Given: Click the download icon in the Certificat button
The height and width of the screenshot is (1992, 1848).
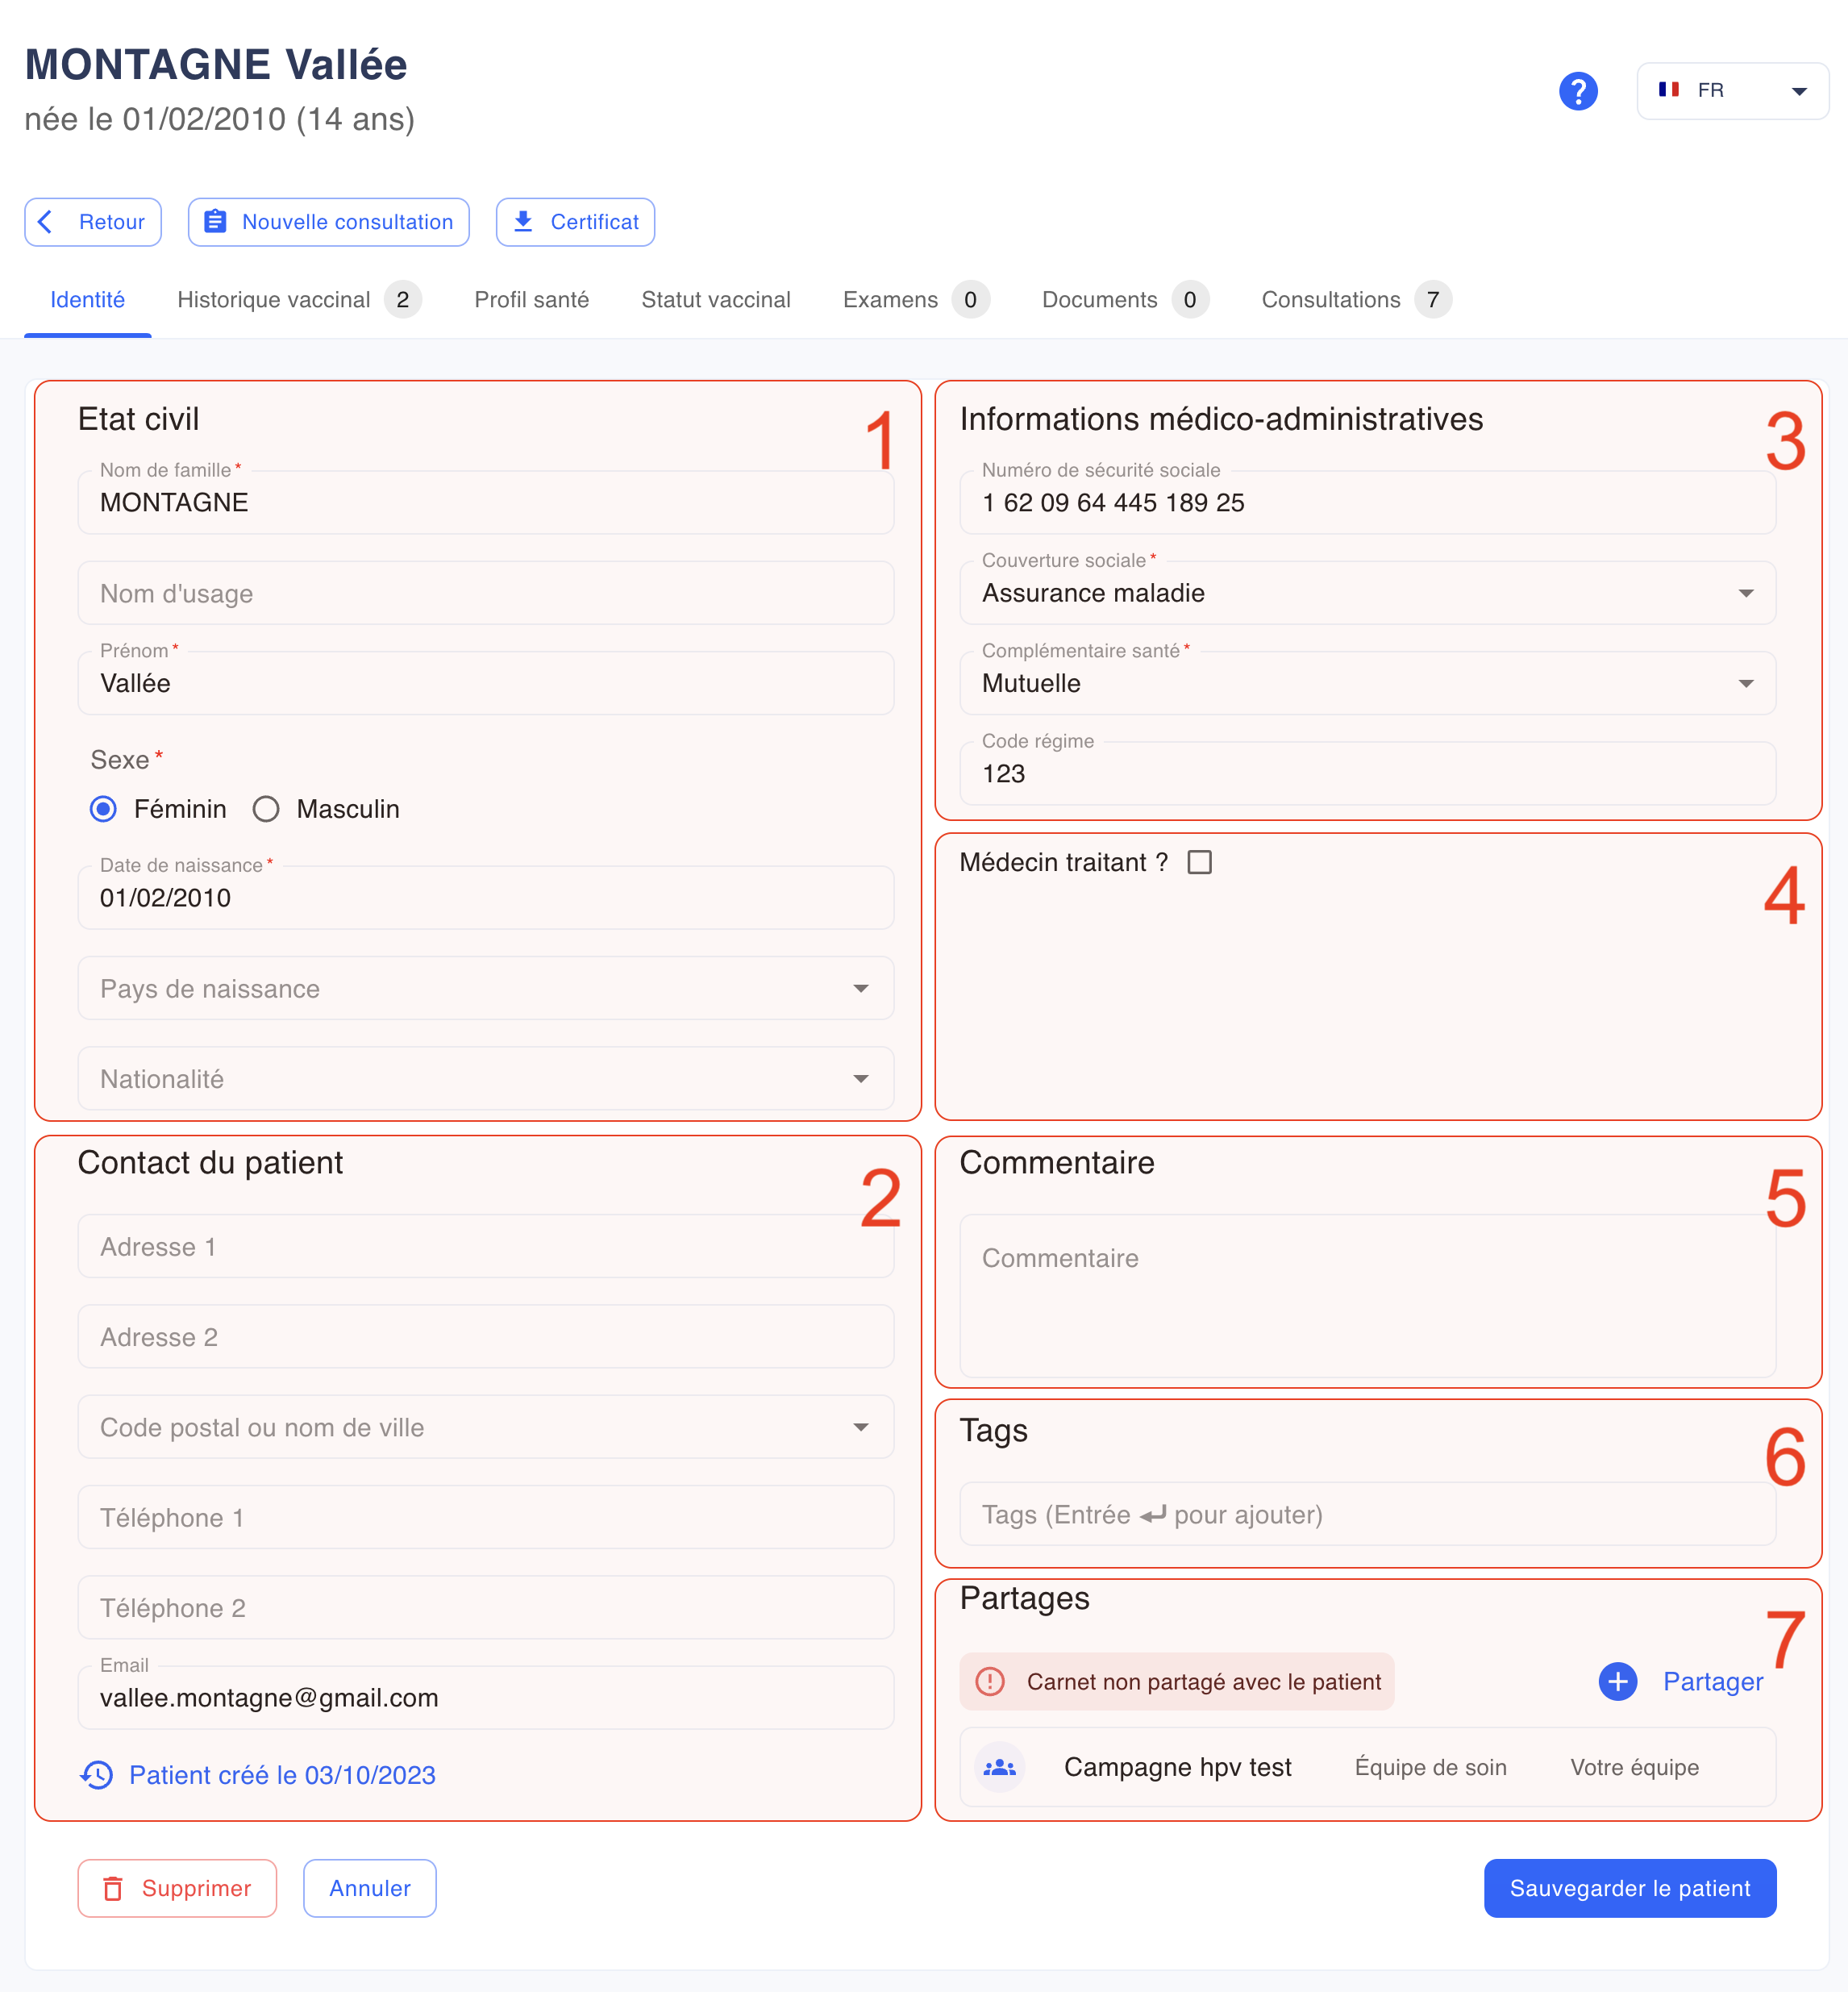Looking at the screenshot, I should 523,222.
